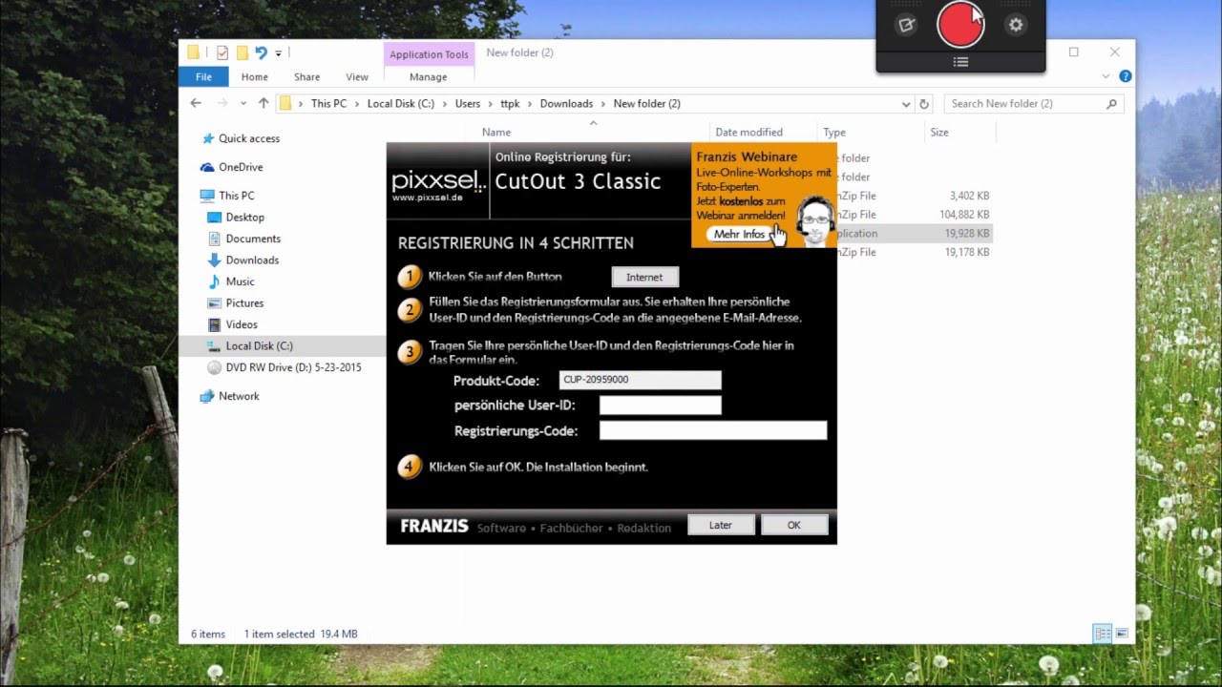
Task: Sort by Date modified column header
Action: point(749,133)
